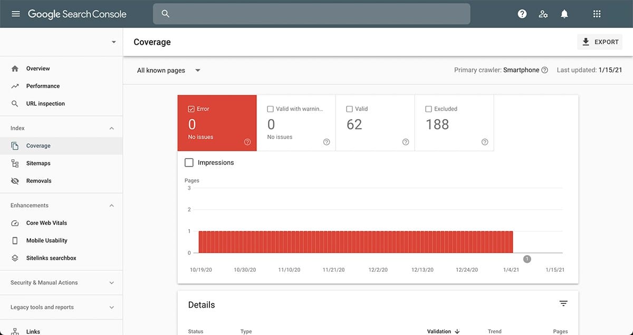Viewport: 633px width, 335px height.
Task: Click the Trend column header
Action: (495, 331)
